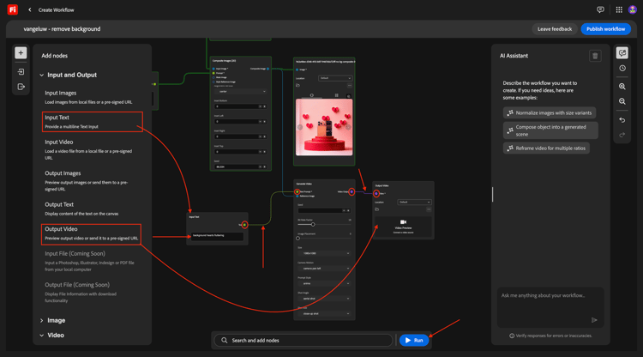Send the AI Assistant message
The image size is (643, 357).
click(x=594, y=320)
